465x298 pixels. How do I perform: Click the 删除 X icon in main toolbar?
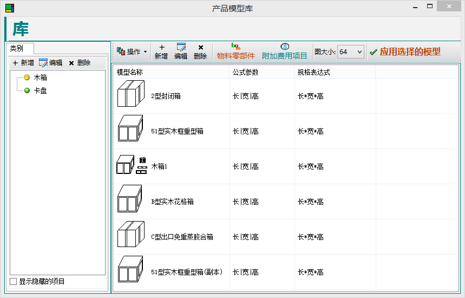[x=200, y=48]
